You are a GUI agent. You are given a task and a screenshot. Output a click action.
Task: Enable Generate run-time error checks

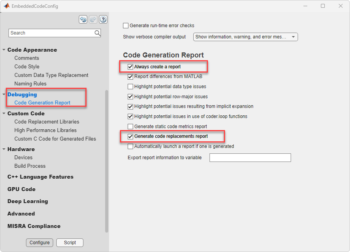126,26
